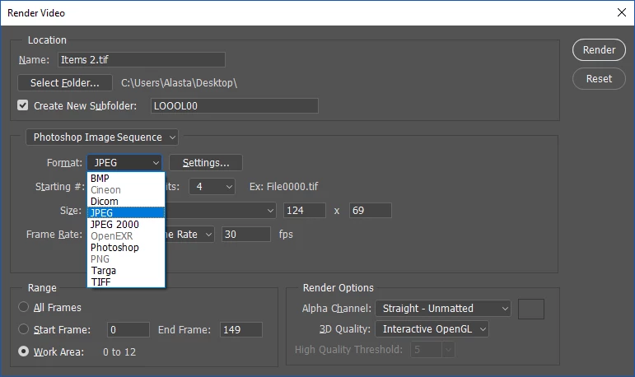Open the digits dropdown showing 4

click(x=212, y=187)
